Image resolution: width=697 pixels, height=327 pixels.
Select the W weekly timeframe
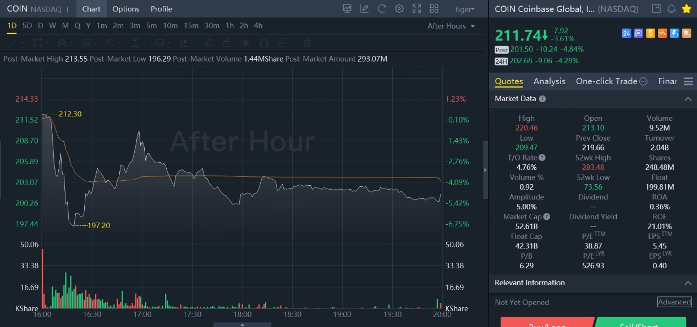tap(52, 26)
